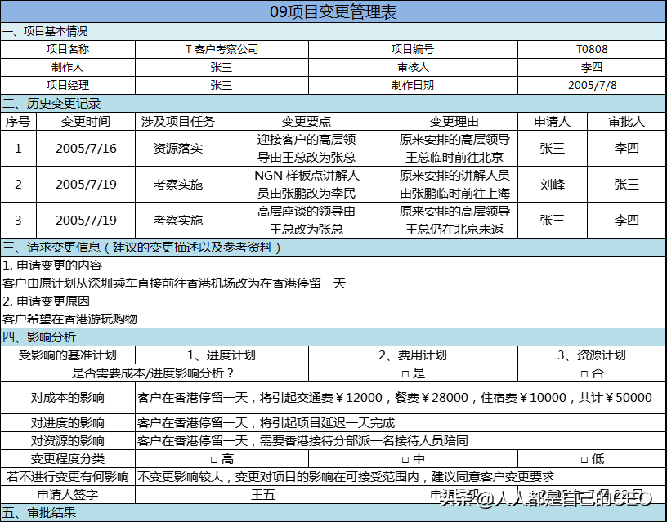Select the T 客户考察公司 cell
The image size is (667, 522).
coord(222,49)
